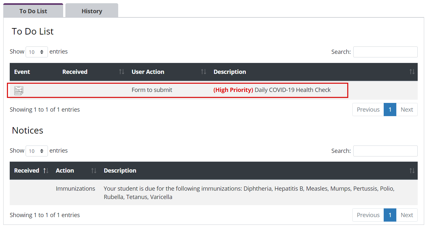Select the To Do List tab
Screen dimensions: 430x230
pyautogui.click(x=33, y=11)
